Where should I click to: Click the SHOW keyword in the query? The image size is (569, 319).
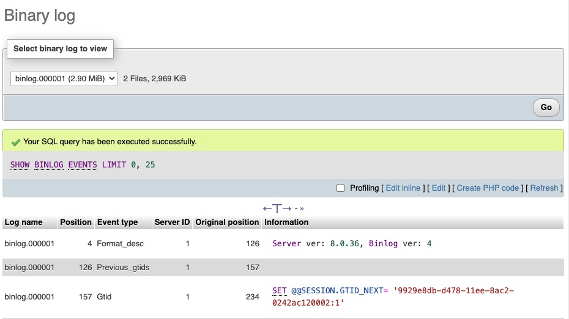pos(20,164)
